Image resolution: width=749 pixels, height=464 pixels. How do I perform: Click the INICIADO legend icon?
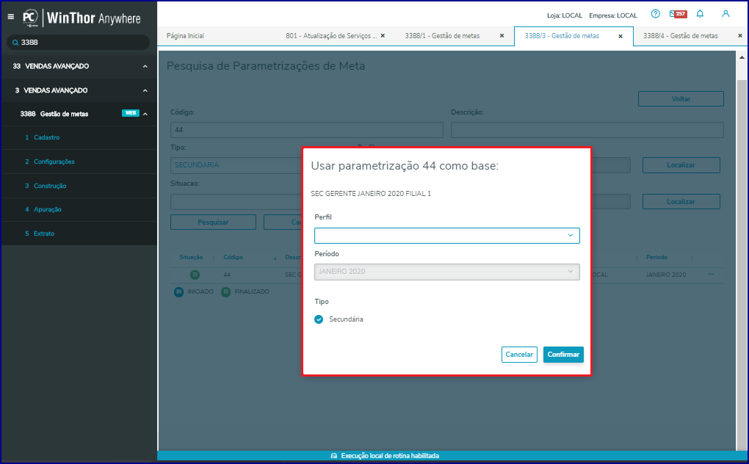(178, 291)
